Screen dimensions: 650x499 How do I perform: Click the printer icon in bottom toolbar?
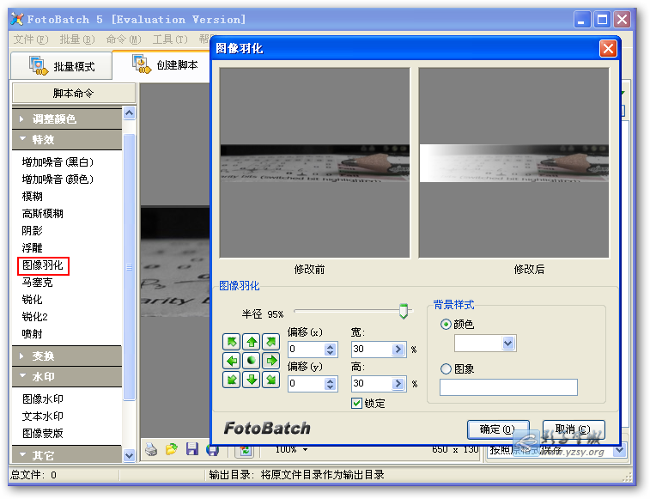pos(151,449)
